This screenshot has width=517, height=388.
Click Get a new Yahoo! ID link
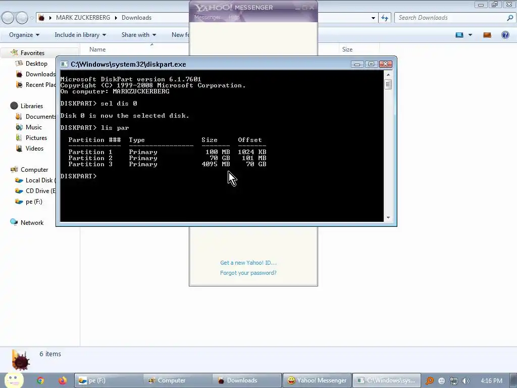tap(248, 263)
